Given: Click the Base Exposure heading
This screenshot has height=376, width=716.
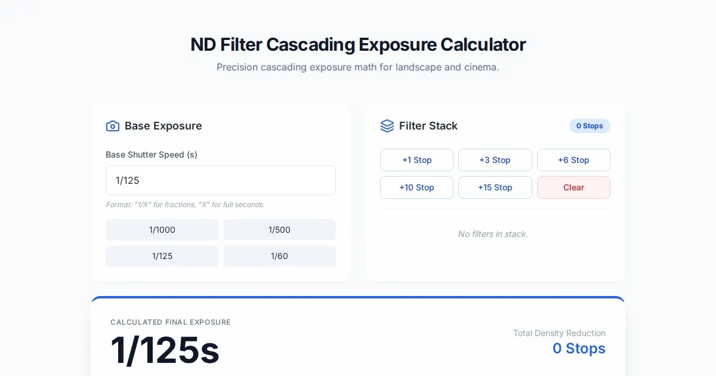Looking at the screenshot, I should tap(163, 126).
